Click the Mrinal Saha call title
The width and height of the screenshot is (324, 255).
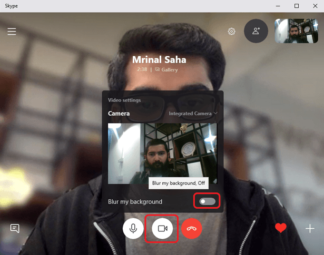(159, 59)
